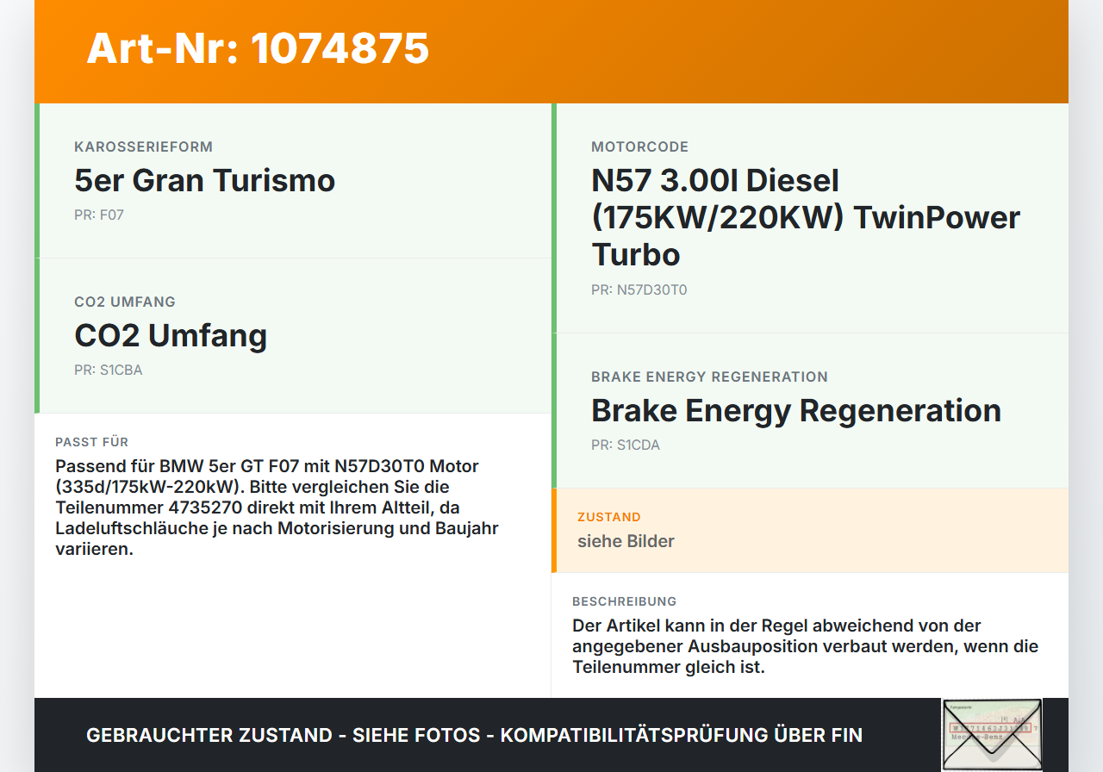Click the "PR: N57D30T0" code
Image resolution: width=1103 pixels, height=772 pixels.
pos(639,289)
